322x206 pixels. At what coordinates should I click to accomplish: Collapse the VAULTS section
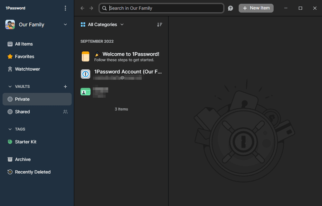click(10, 86)
